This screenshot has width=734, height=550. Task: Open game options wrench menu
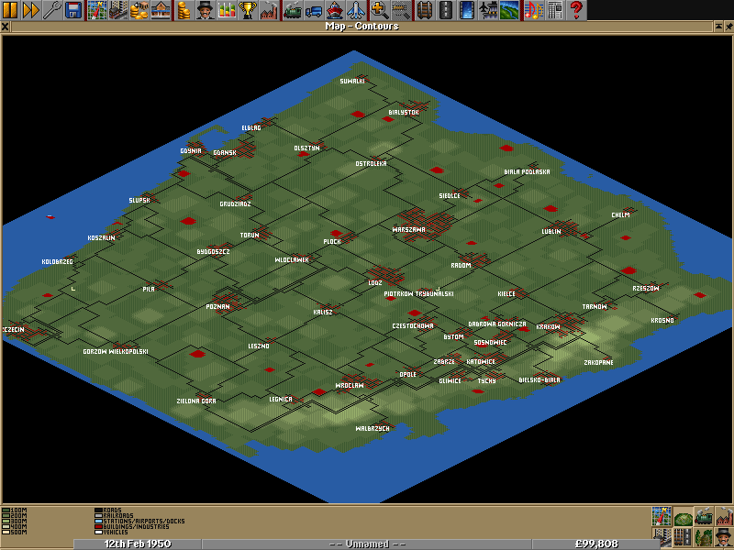click(51, 10)
